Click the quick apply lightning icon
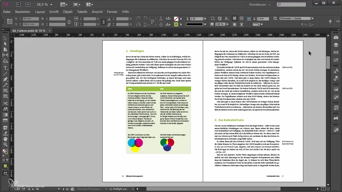 coord(330,21)
